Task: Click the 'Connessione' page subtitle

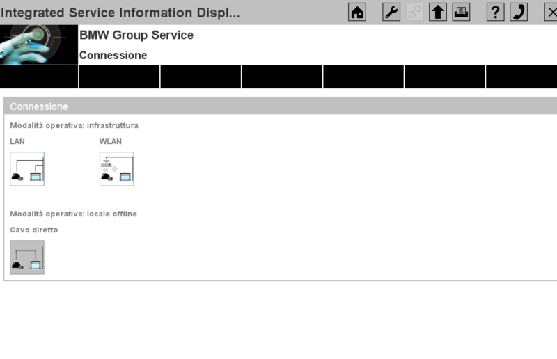Action: 113,56
